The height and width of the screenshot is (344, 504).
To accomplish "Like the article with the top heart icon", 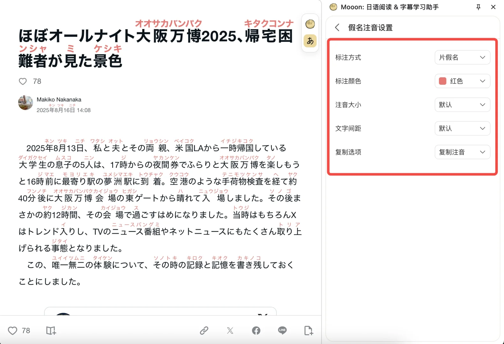I will coord(23,82).
